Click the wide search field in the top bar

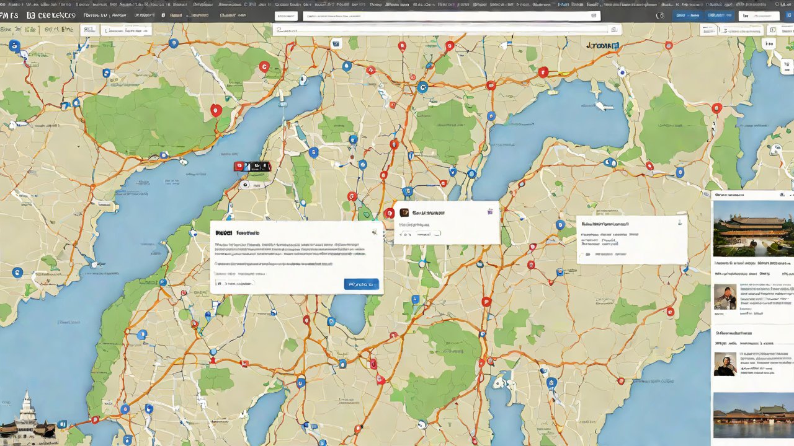click(x=451, y=15)
